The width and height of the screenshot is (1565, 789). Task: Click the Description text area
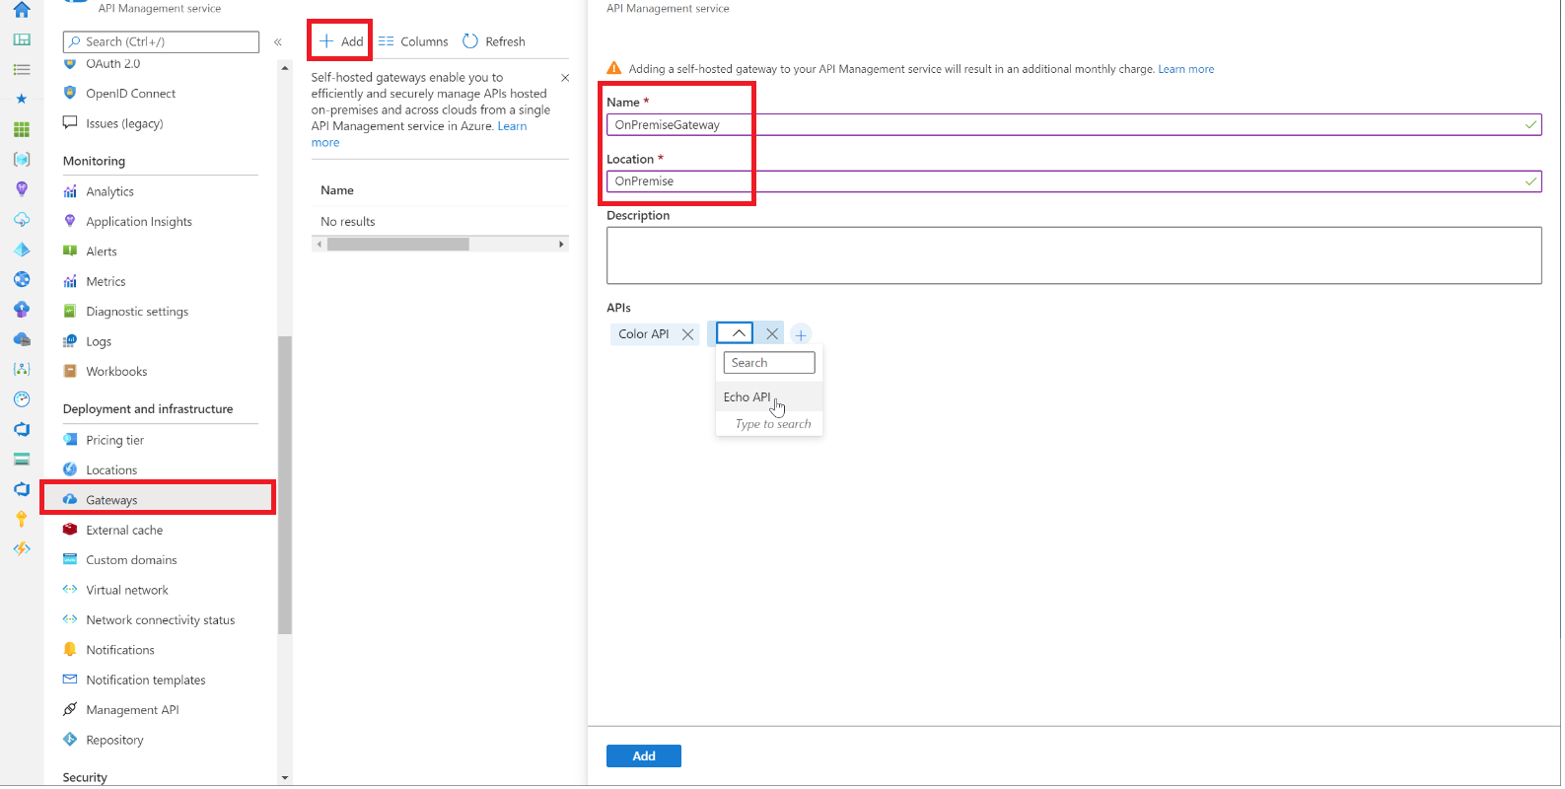(x=1073, y=255)
